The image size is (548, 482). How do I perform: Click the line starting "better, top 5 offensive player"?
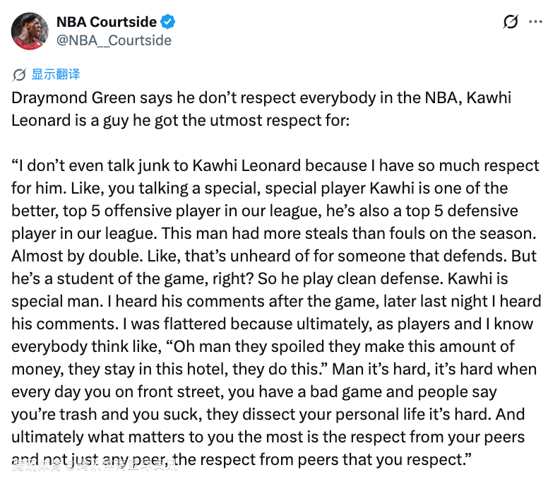point(265,211)
